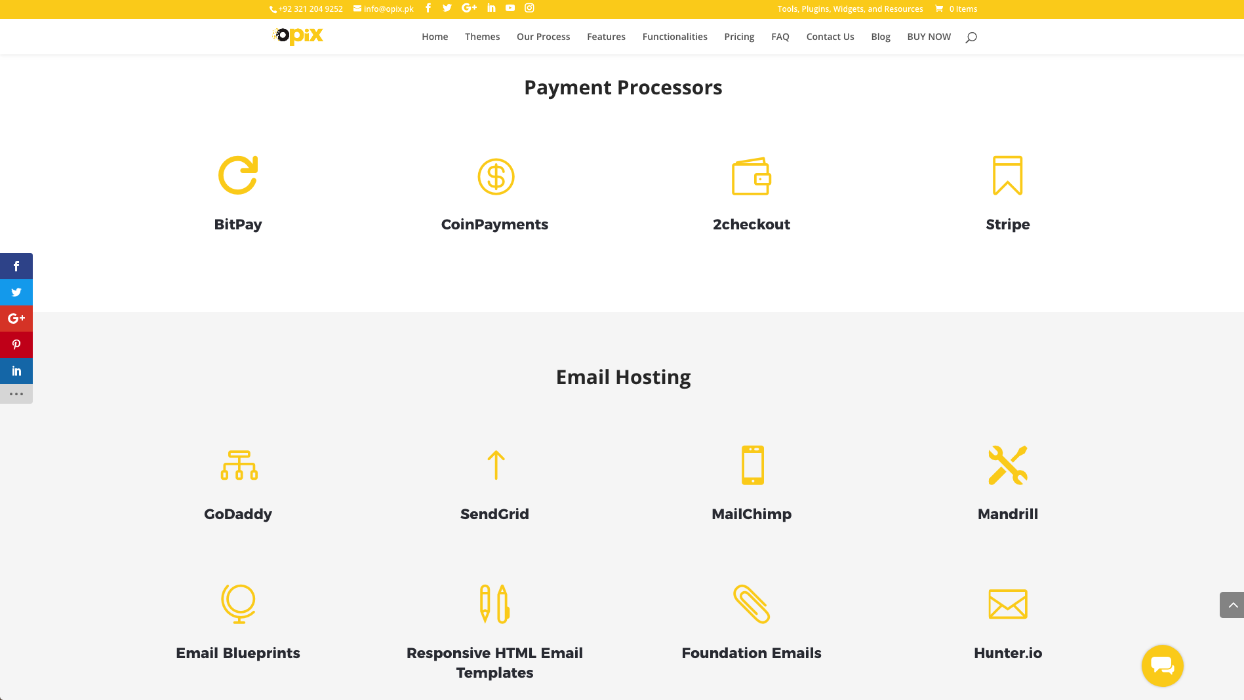Open Pricing menu item

(x=740, y=37)
